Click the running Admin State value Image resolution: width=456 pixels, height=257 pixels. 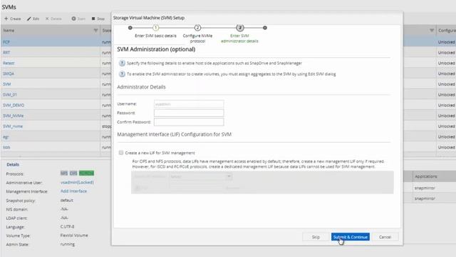click(68, 244)
